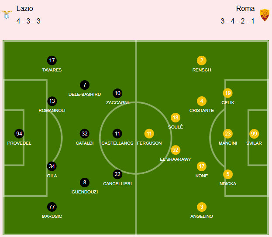Select El Shaarawy's number 92 marker
The width and height of the screenshot is (272, 237).
tap(176, 150)
